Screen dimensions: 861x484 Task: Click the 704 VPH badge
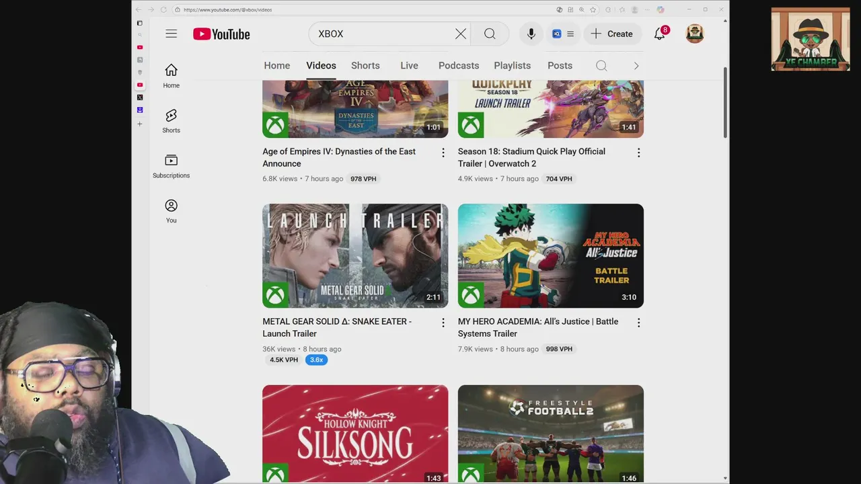tap(559, 179)
